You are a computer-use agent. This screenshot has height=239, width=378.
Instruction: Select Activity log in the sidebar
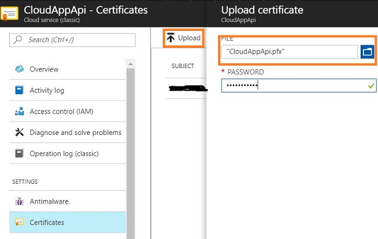click(x=47, y=90)
